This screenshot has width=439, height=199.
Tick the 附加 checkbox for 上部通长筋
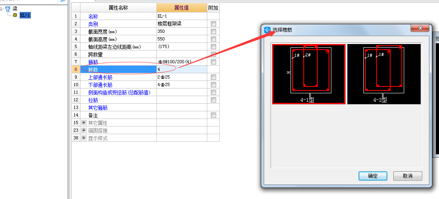213,77
